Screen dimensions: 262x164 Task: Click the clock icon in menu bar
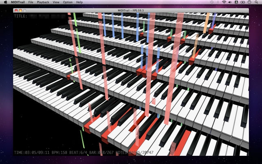coord(249,2)
